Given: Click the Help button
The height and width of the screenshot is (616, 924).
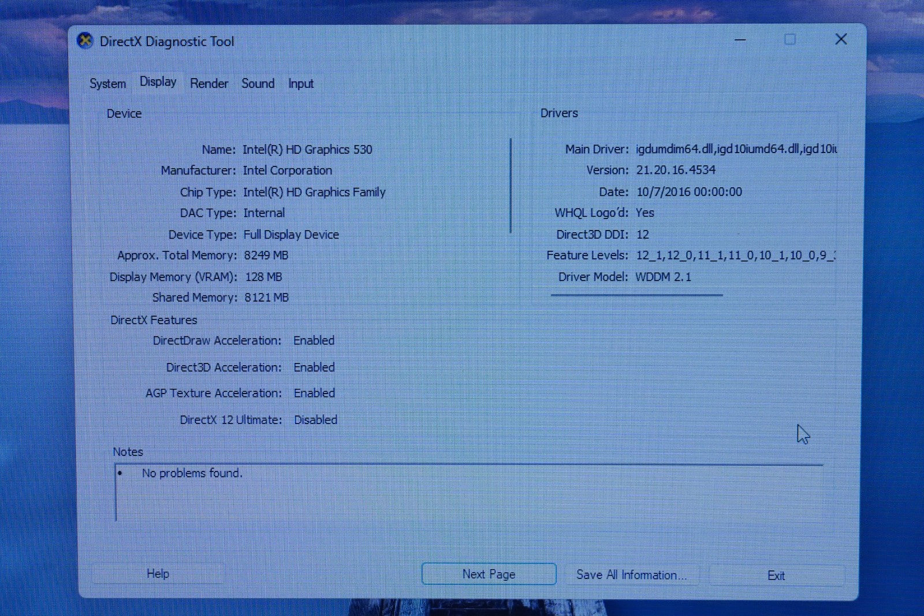Looking at the screenshot, I should 158,573.
